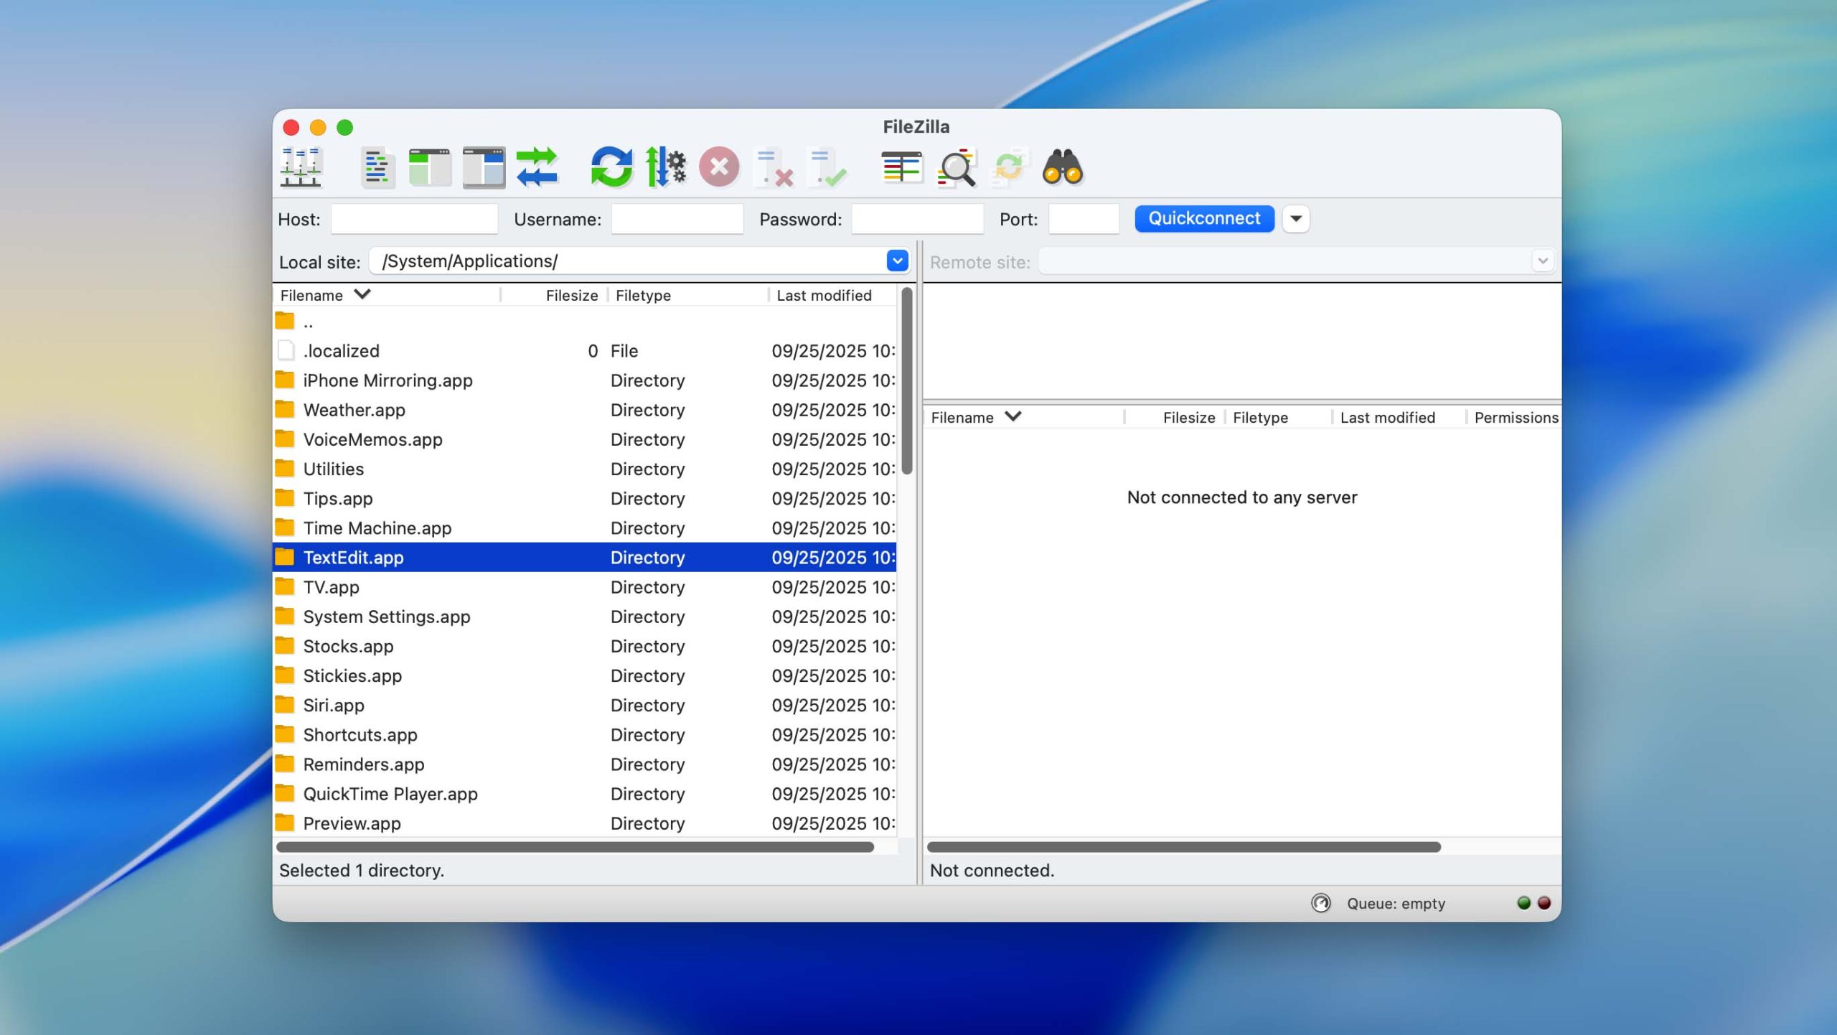This screenshot has width=1837, height=1035.
Task: Open the Quickconnect history dropdown
Action: click(1296, 218)
